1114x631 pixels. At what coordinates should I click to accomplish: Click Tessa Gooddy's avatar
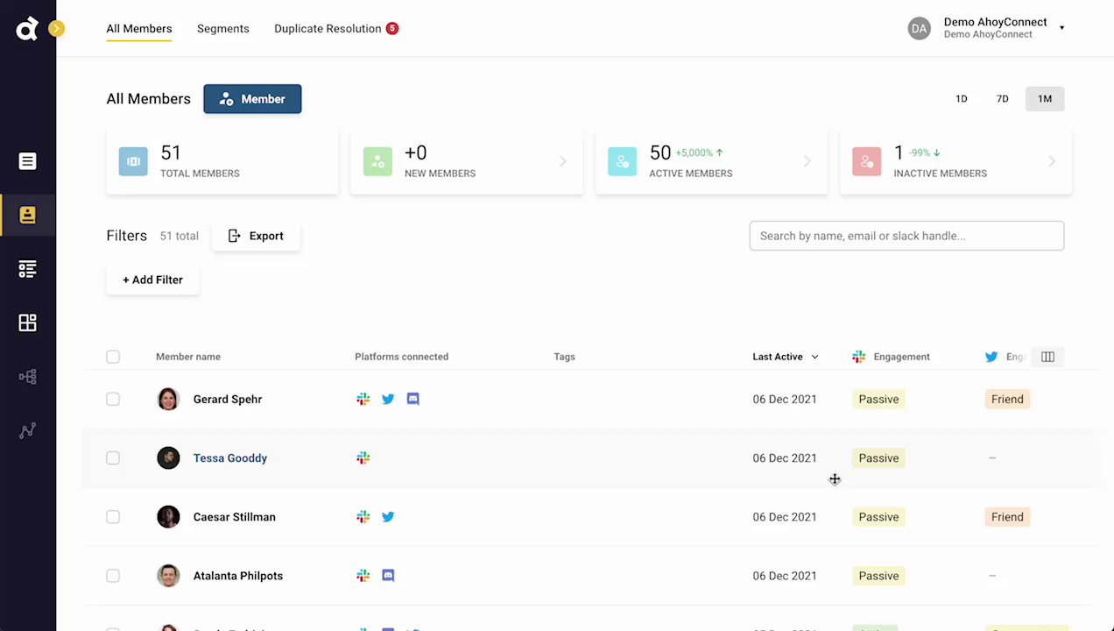(x=168, y=457)
